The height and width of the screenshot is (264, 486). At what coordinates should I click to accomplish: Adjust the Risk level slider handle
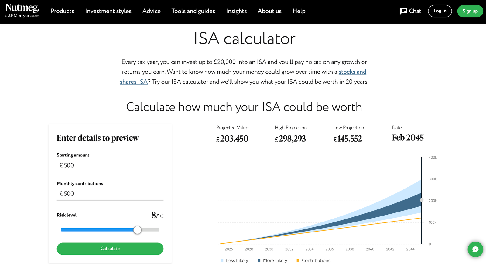pos(137,230)
